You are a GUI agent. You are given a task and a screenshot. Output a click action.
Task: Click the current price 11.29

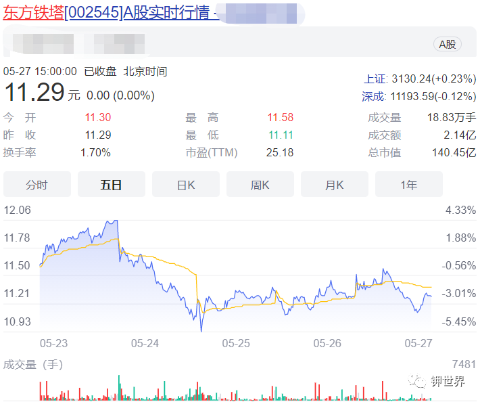34,92
